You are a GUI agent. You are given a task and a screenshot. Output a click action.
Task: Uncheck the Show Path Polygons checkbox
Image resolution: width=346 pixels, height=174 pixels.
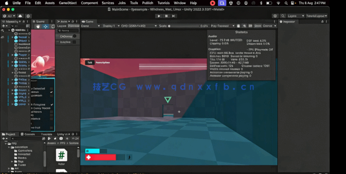coord(52,104)
